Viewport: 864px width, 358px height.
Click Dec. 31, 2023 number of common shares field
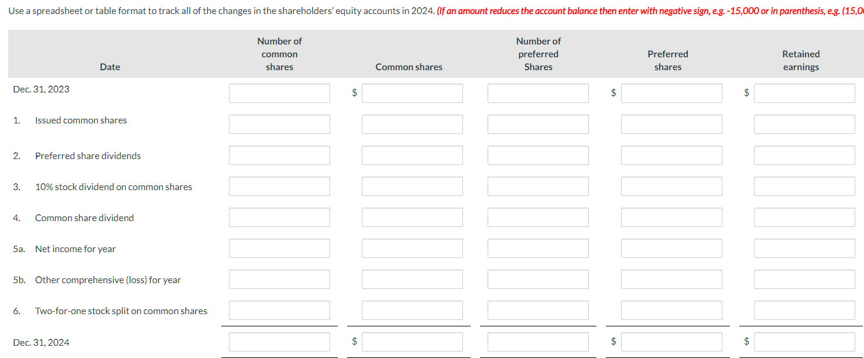279,93
